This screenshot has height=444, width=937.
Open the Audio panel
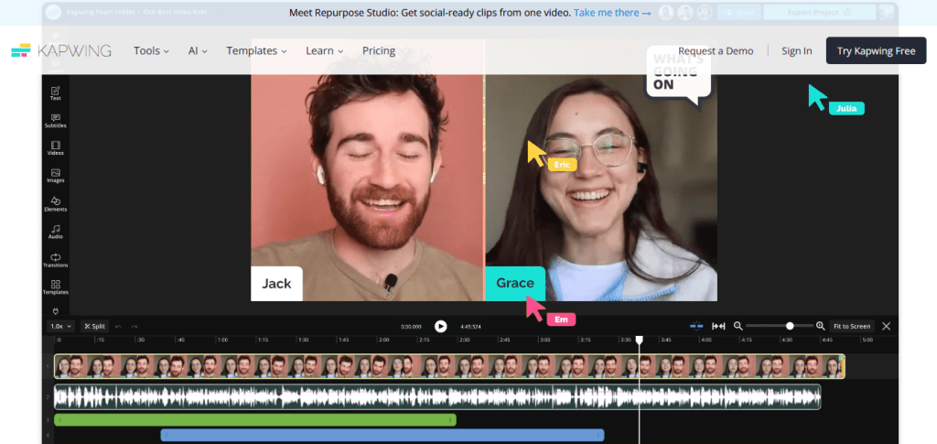56,232
